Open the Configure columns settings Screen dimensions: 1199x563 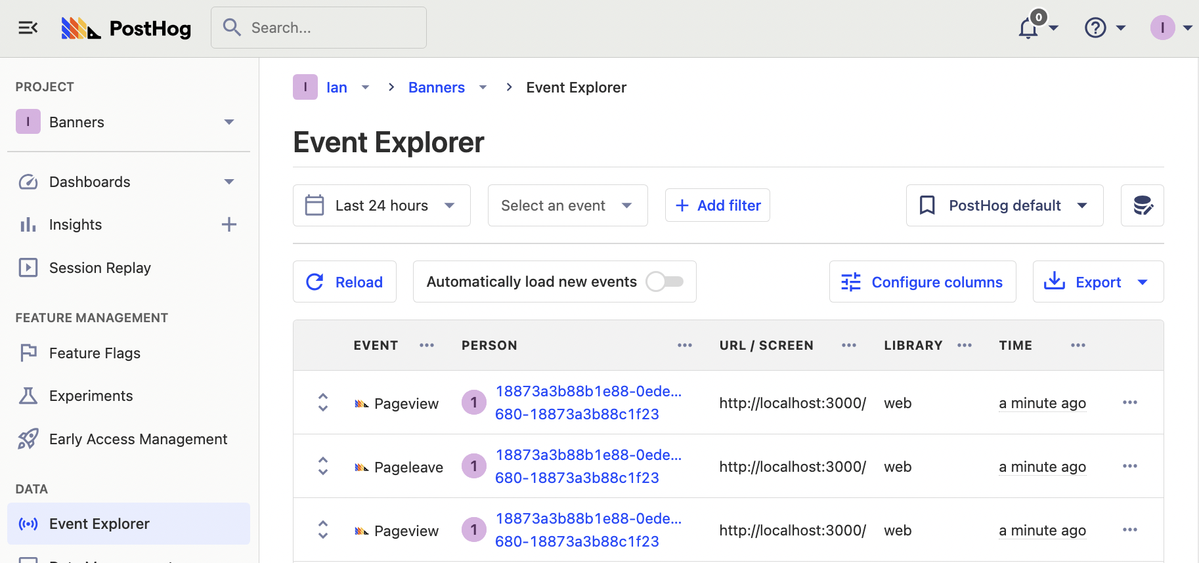922,281
